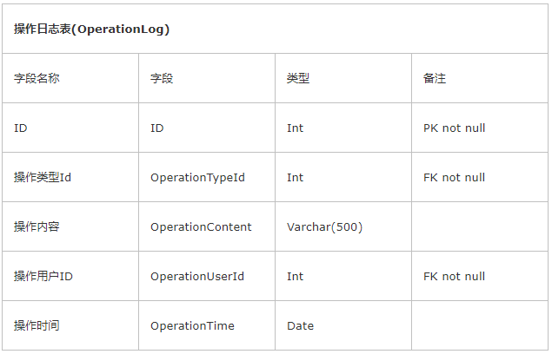Select the 备注 column header
This screenshot has width=552, height=354.
coord(480,78)
